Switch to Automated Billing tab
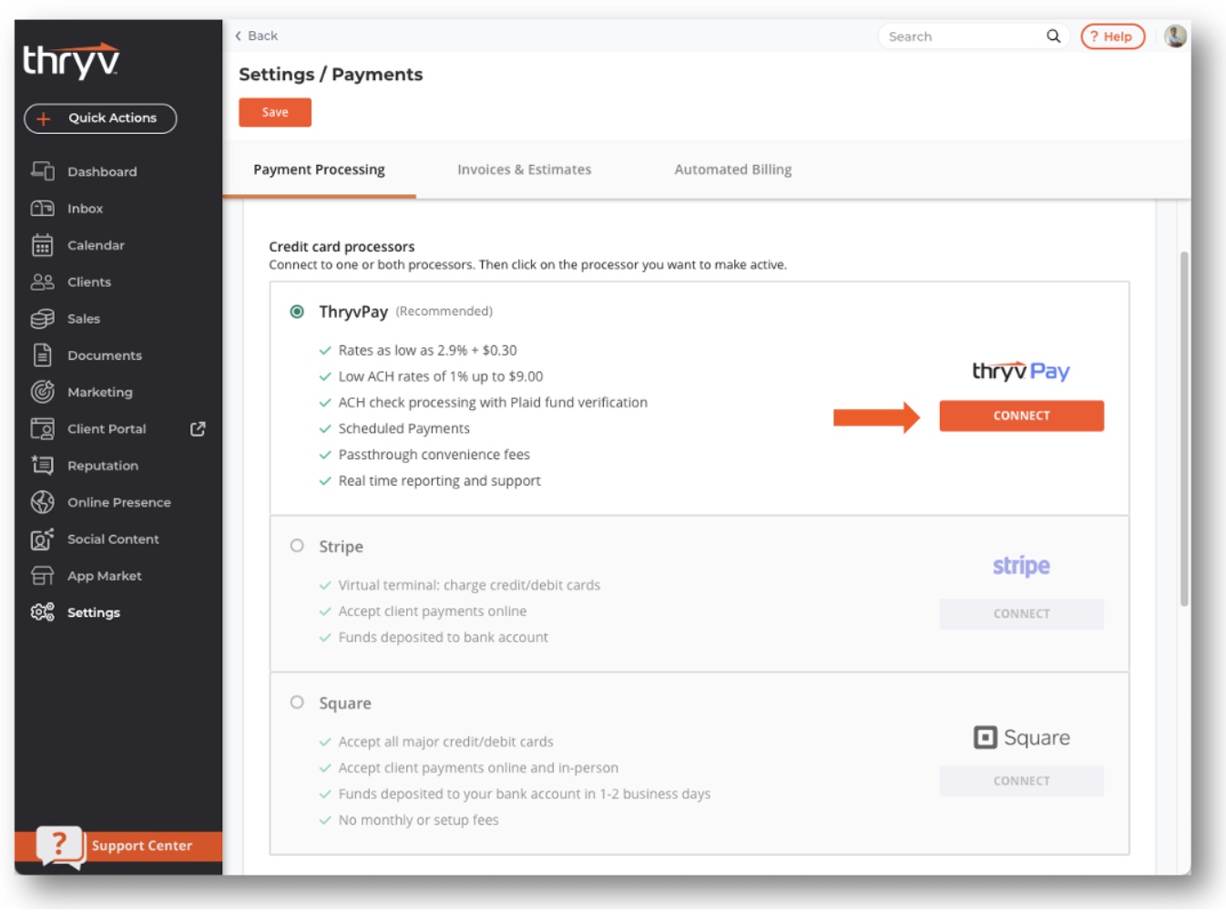The image size is (1226, 913). pos(732,169)
